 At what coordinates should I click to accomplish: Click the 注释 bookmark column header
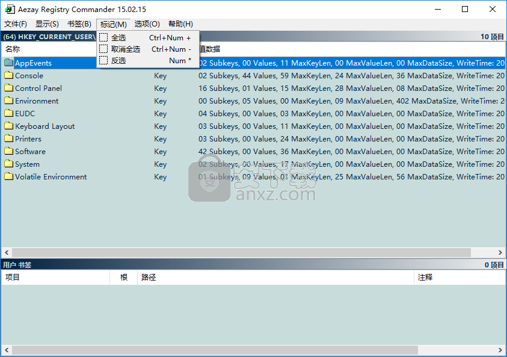[x=459, y=277]
